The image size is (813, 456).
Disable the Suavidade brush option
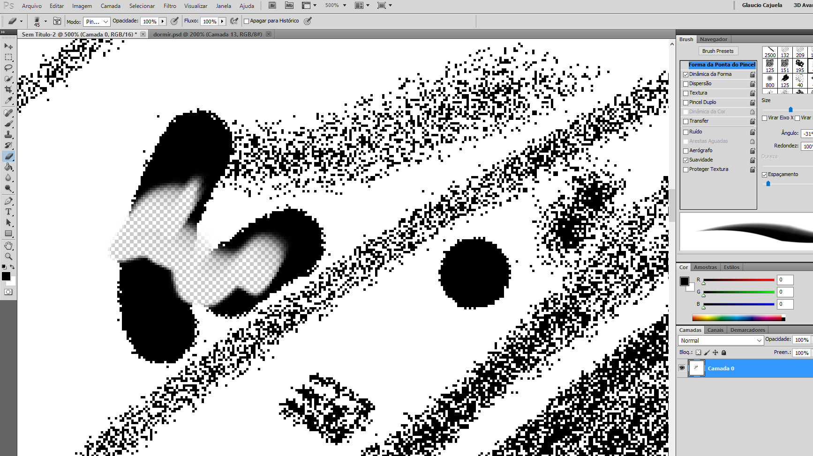pos(685,160)
